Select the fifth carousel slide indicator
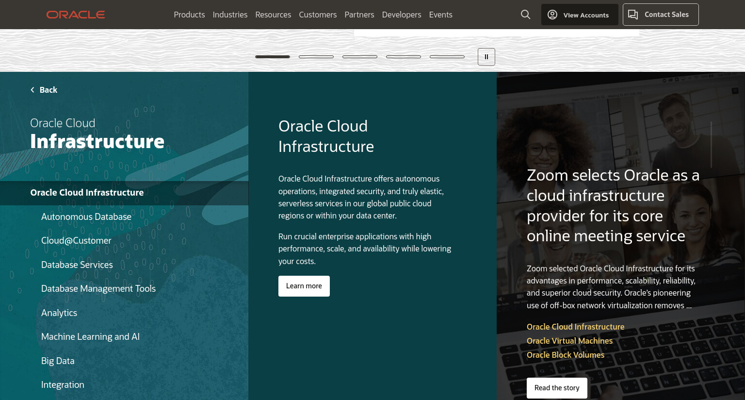 (447, 57)
